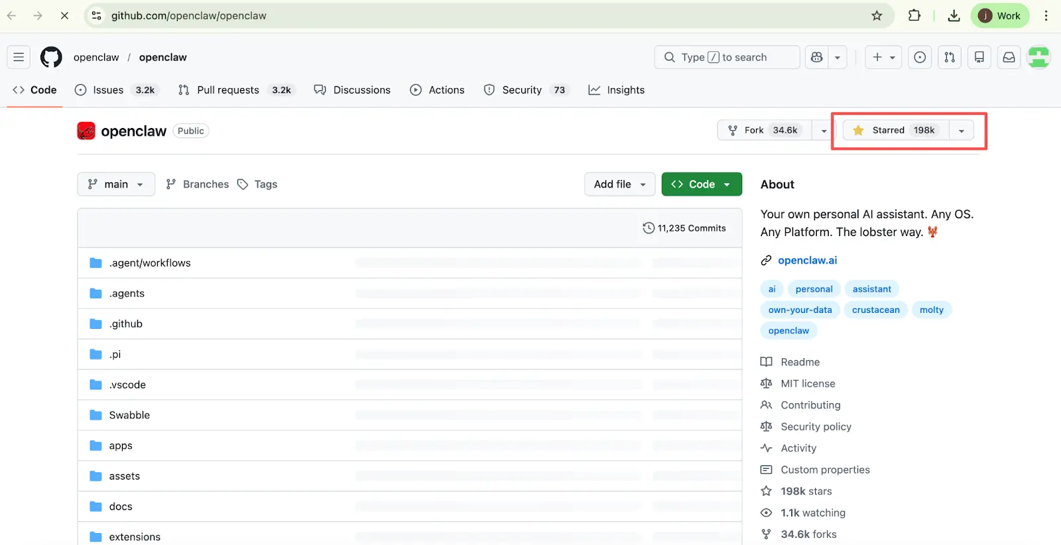Open the Contributing guidelines
The width and height of the screenshot is (1061, 545).
[x=801, y=405]
